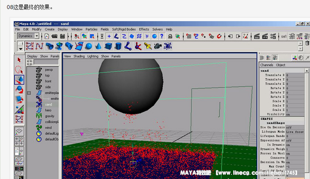Click the shelf scroll down arrow

pos(300,48)
